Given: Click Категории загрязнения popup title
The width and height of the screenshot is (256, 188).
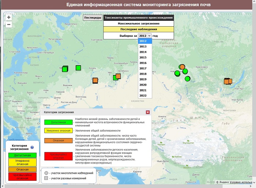Looking at the screenshot, I should [59, 112].
